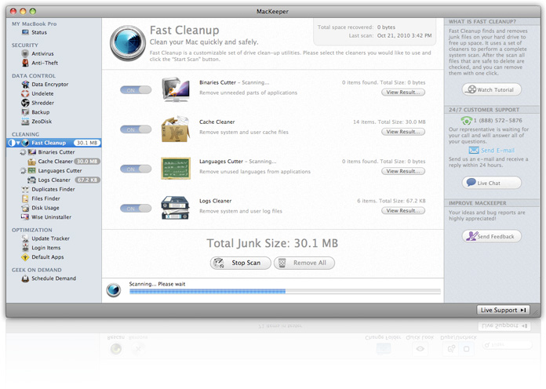This screenshot has height=389, width=546.
Task: View Result for Languages Cutter
Action: click(x=403, y=171)
